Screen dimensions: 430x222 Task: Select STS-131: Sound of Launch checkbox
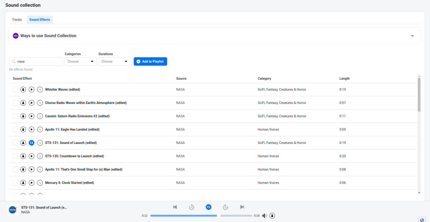coord(16,143)
